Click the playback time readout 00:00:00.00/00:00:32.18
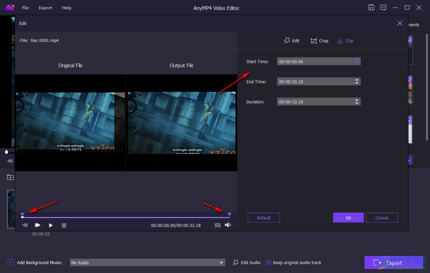This screenshot has height=273, width=430. coord(176,225)
